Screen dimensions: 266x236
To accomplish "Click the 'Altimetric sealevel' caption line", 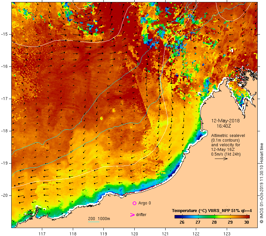I will 228,136.
